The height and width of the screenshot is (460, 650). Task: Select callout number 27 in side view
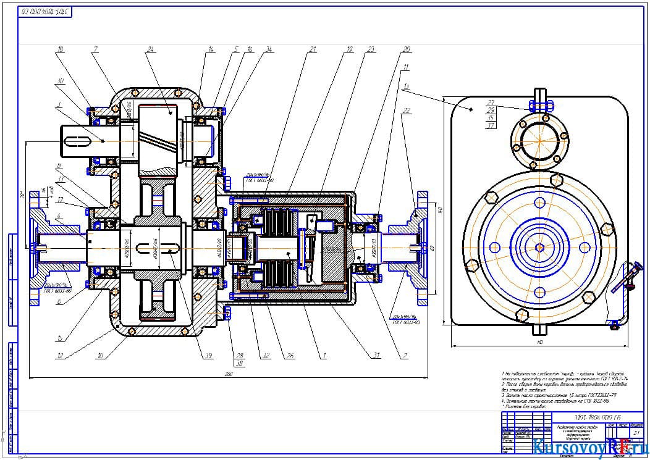(x=491, y=102)
